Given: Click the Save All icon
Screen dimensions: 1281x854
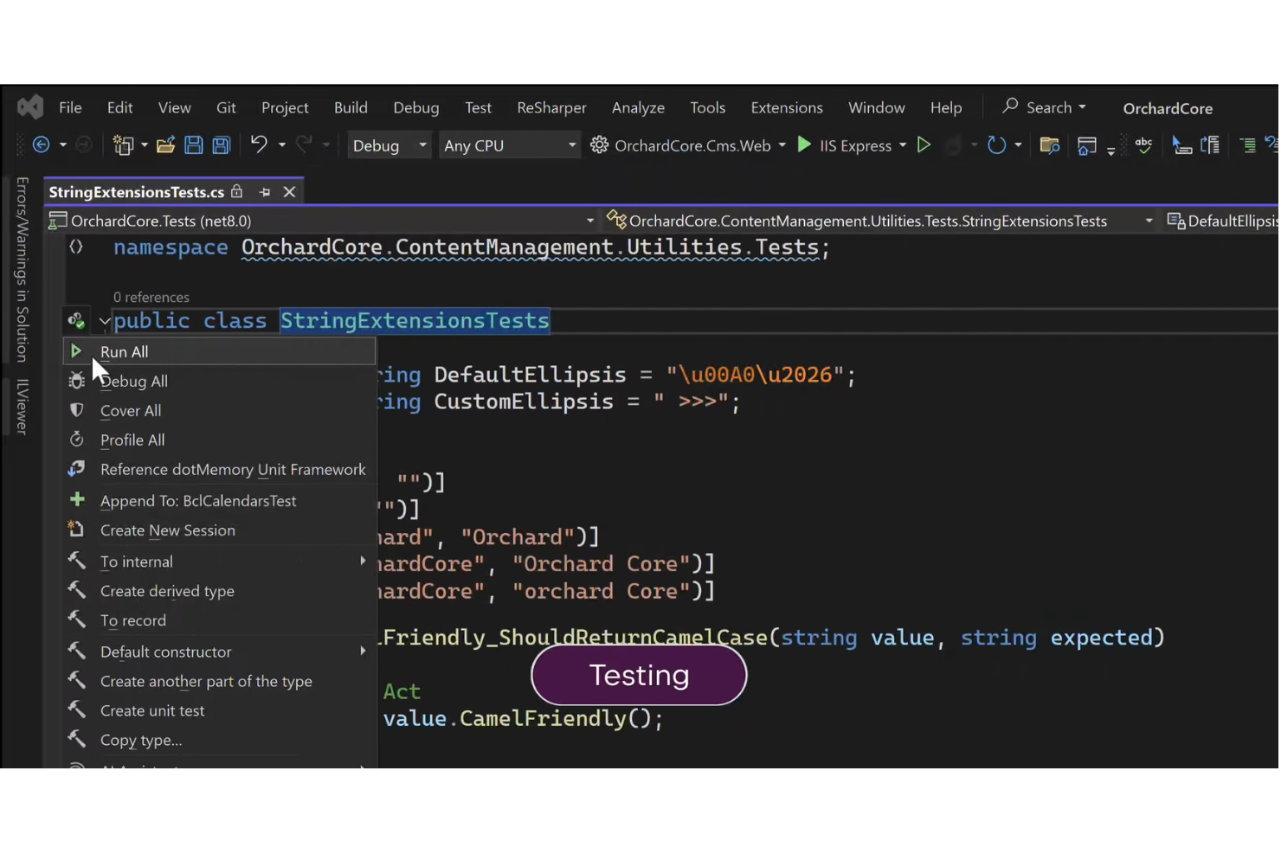Looking at the screenshot, I should coord(222,145).
